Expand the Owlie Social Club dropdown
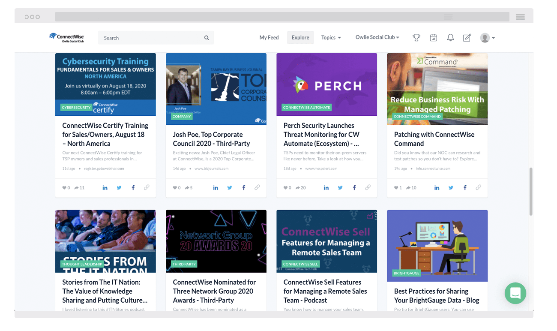Screen dimensions: 557x331 (x=377, y=37)
